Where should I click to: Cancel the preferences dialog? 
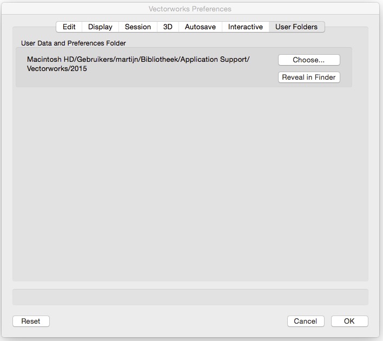306,321
